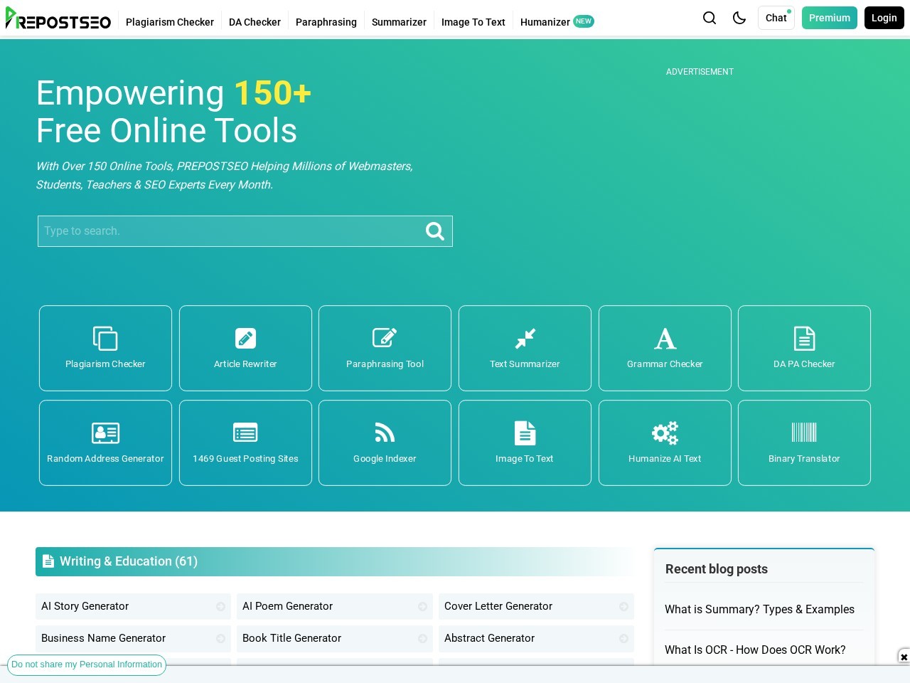Select the Writing & Education (61) heading
This screenshot has height=683, width=910.
[129, 561]
